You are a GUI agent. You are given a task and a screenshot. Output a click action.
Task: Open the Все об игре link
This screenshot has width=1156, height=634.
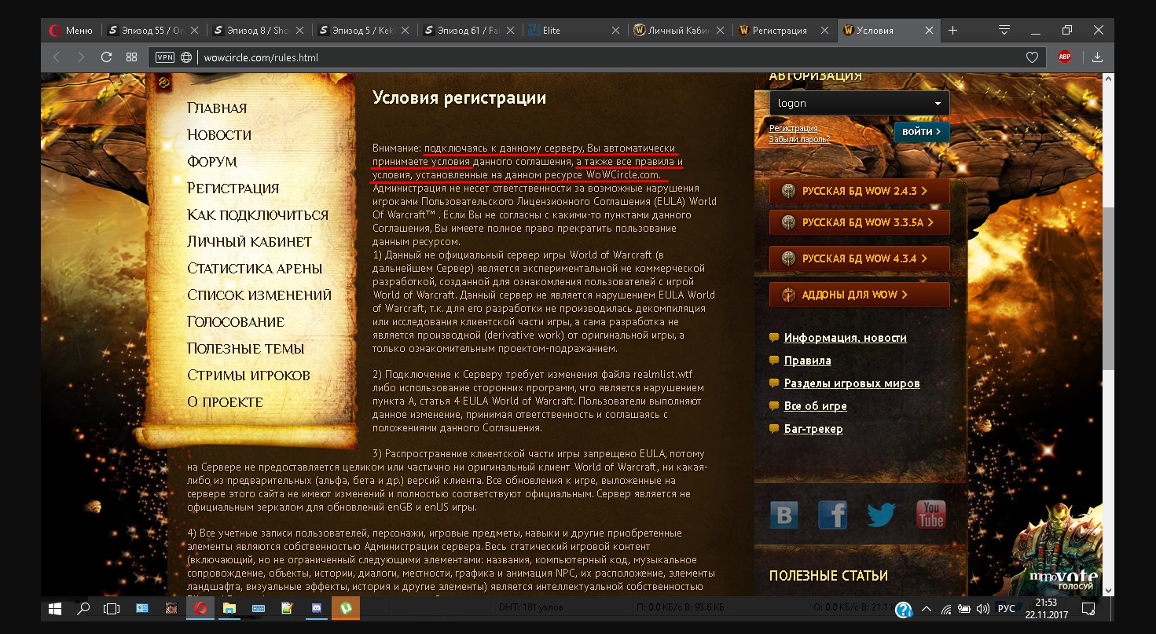pyautogui.click(x=815, y=406)
